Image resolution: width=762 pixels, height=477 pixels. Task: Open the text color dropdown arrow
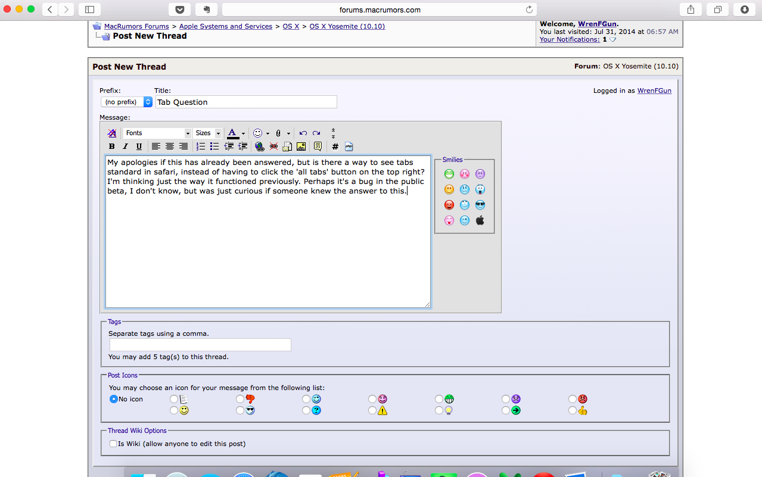tap(243, 133)
